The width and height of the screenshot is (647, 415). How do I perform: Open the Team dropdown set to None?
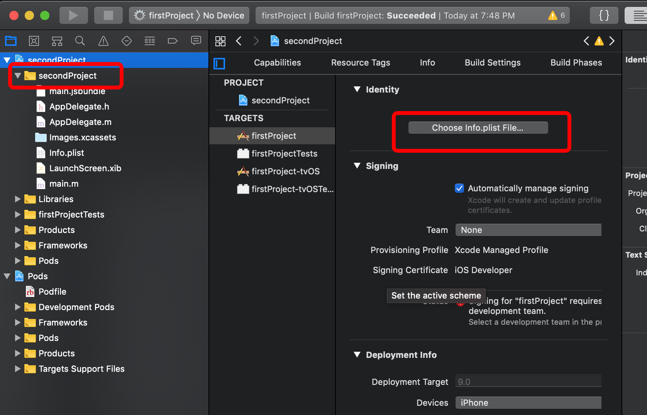pyautogui.click(x=528, y=230)
